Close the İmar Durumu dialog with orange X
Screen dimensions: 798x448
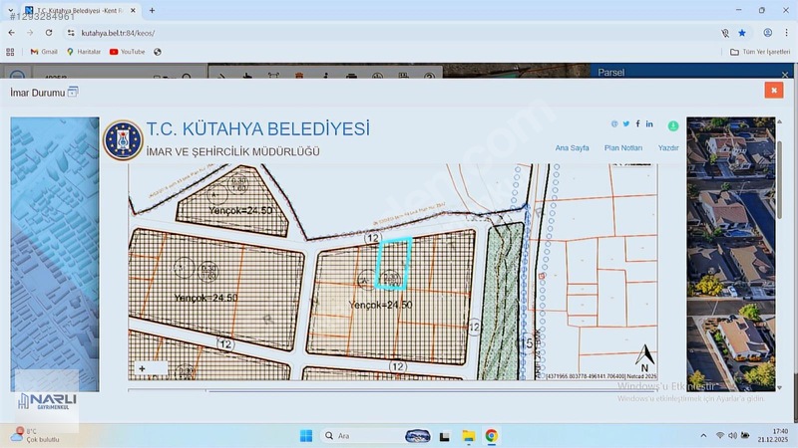pos(774,90)
